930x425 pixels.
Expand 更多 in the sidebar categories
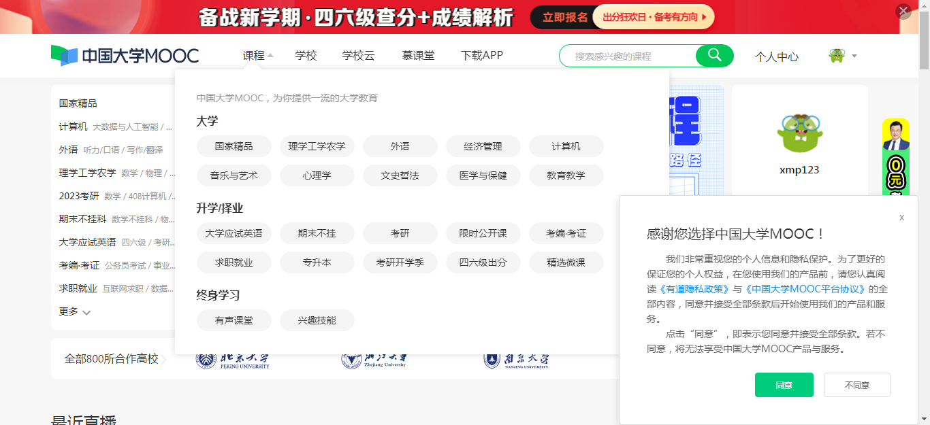coord(75,311)
